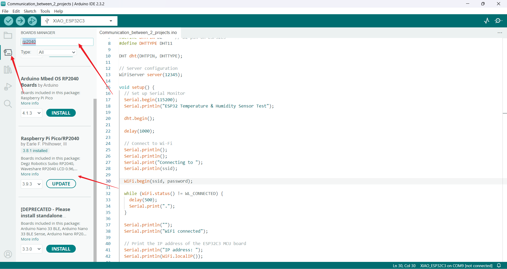Click the Serial.begin(115200) line
Image resolution: width=507 pixels, height=269 pixels.
[x=151, y=100]
